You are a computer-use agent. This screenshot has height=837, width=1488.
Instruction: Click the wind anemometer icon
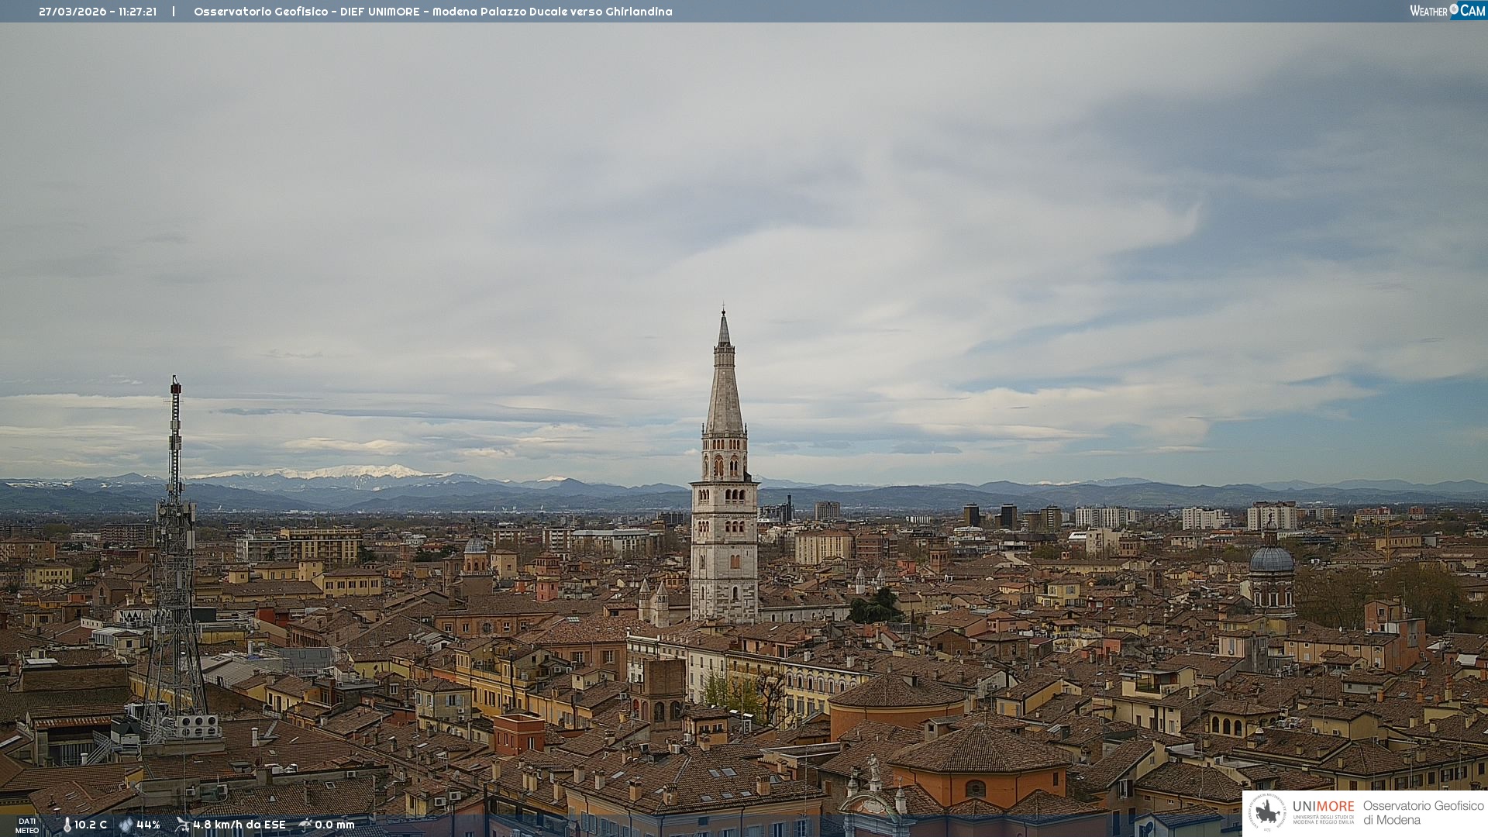tap(182, 825)
